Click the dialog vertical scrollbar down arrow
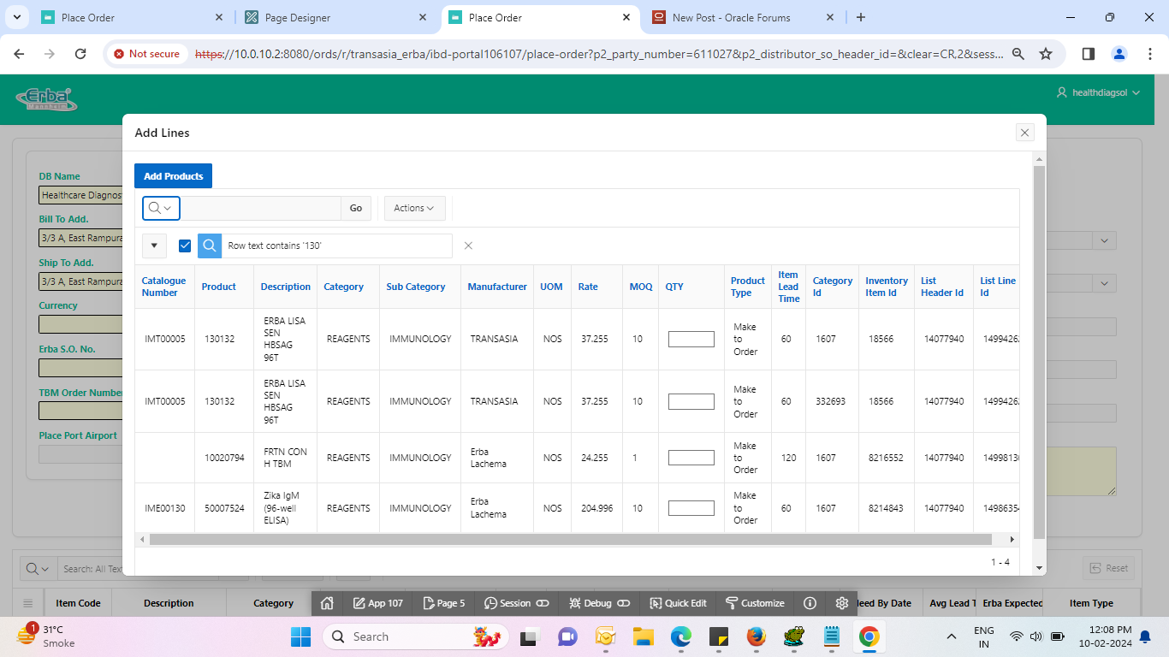Screen dimensions: 1169x657 (x=1040, y=568)
